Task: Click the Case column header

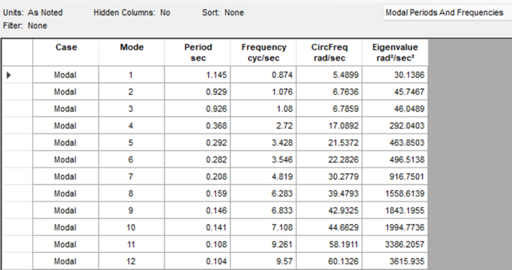Action: coord(66,52)
